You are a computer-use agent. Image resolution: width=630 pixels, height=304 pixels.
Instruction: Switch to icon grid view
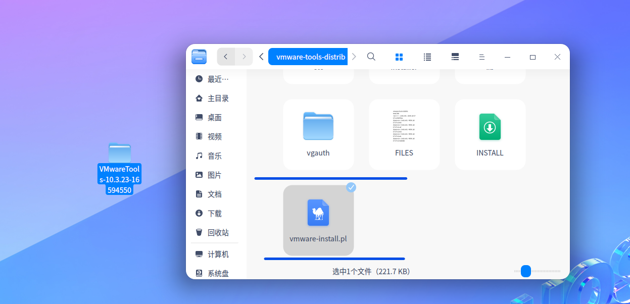click(x=399, y=57)
